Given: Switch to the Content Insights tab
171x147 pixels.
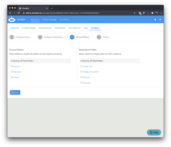Looking at the screenshot, I should tap(29, 28).
